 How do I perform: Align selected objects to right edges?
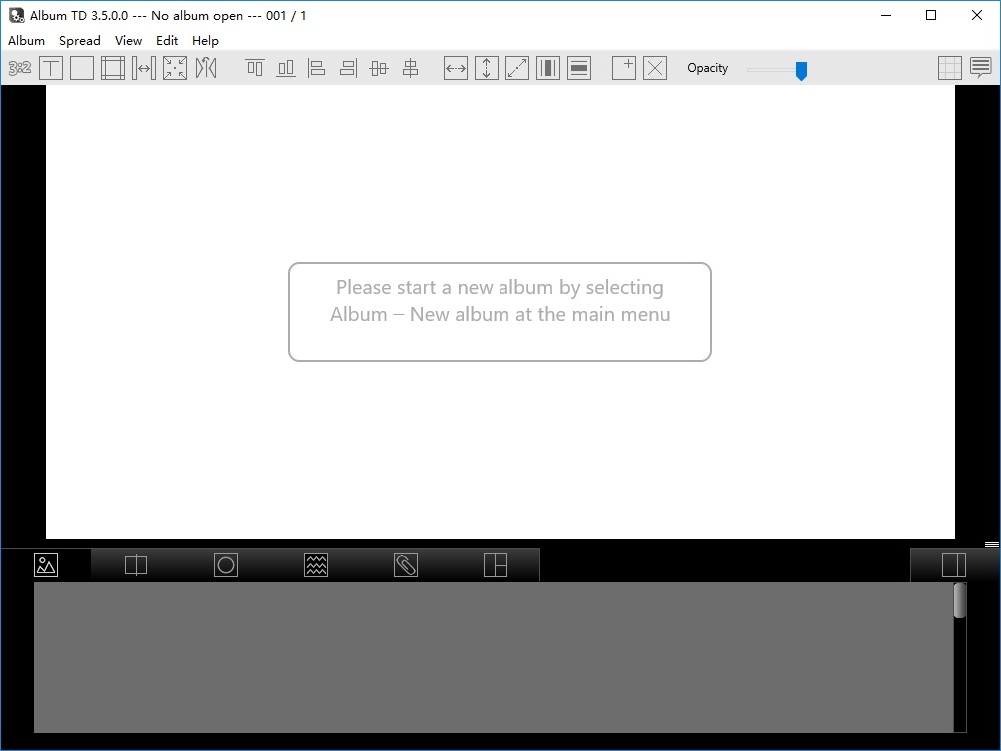tap(348, 68)
